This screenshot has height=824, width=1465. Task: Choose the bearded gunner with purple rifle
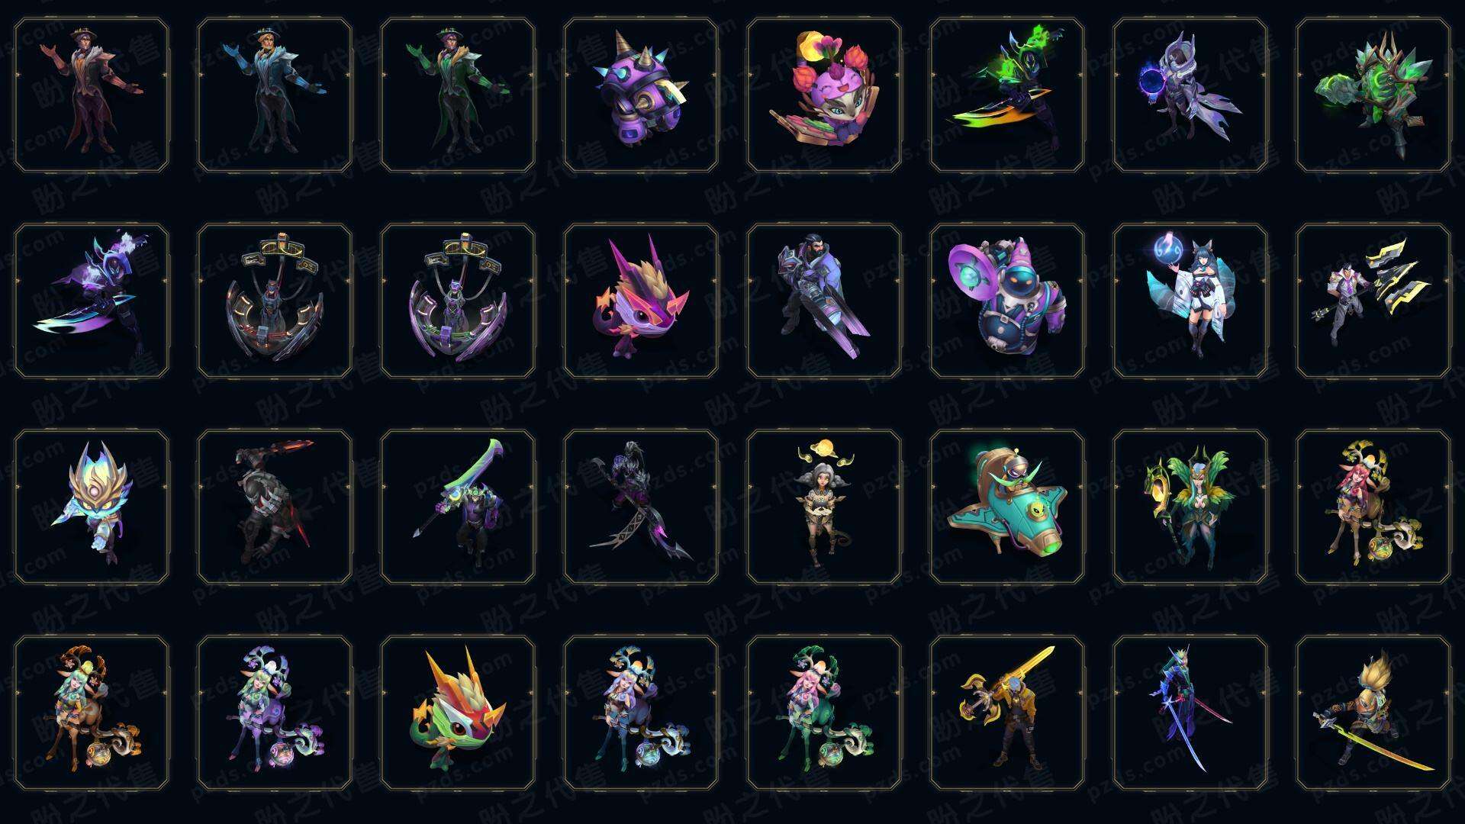[824, 301]
